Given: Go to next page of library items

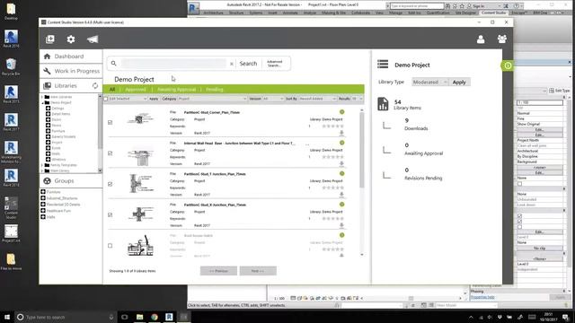Looking at the screenshot, I should tap(258, 271).
